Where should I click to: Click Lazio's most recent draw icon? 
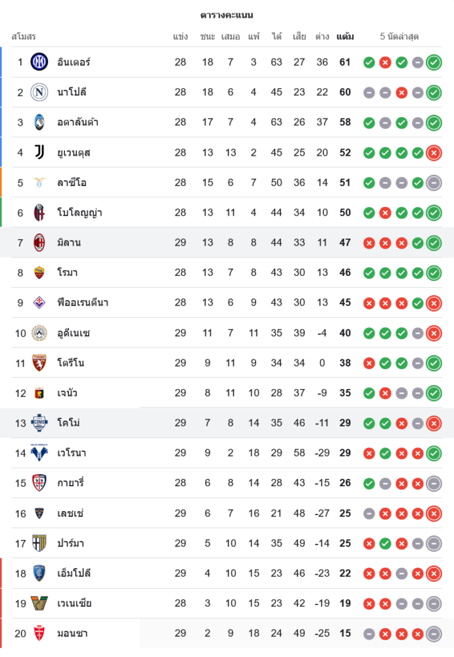click(434, 183)
